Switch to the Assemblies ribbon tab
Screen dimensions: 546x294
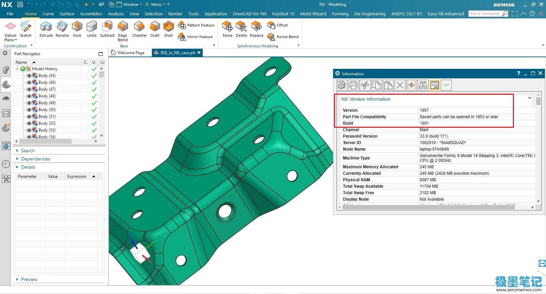91,14
